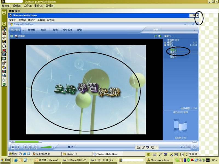This screenshot has width=219, height=164.
Task: Click the red-and-yellow network sidebar icon
Action: 4,33
